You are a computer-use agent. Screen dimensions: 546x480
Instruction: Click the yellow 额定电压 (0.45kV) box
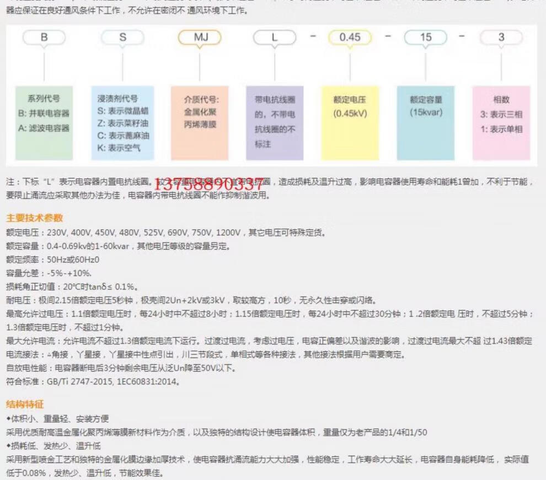[x=350, y=123]
